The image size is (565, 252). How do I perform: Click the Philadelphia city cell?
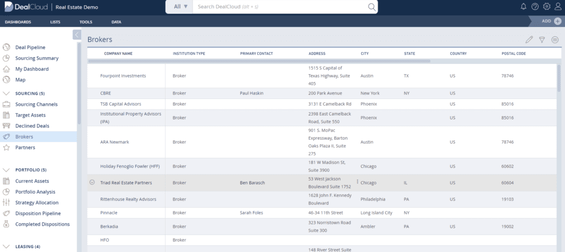[372, 199]
